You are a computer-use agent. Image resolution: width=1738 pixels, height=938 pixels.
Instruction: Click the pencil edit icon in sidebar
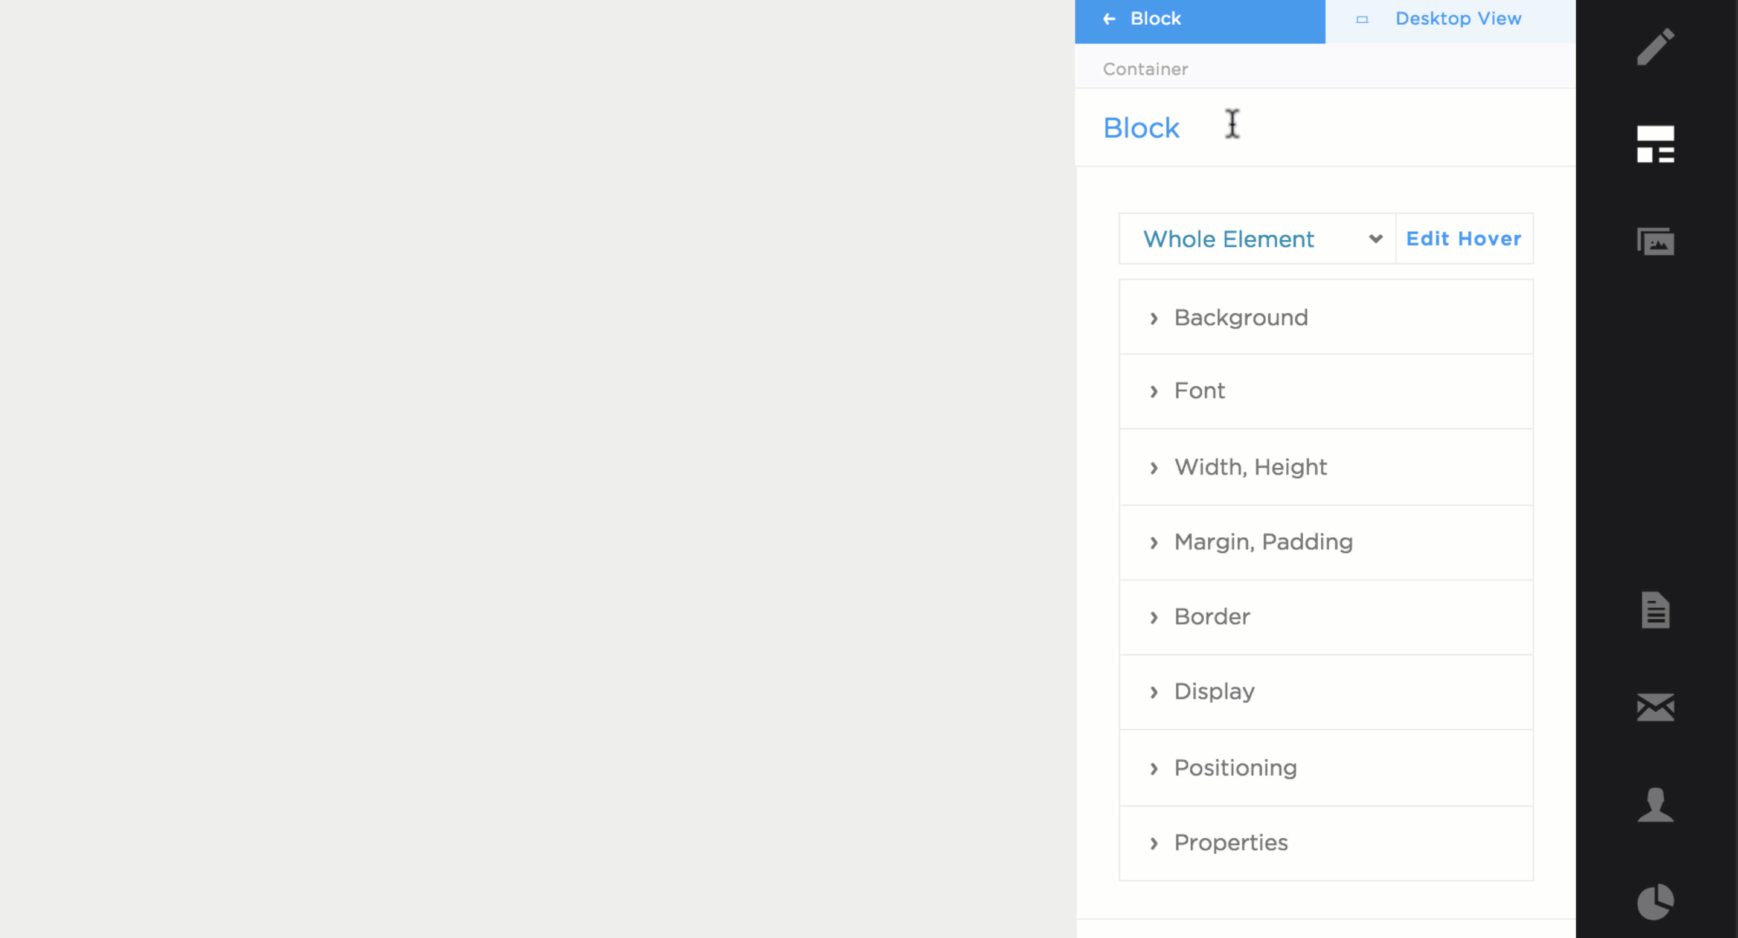pos(1655,47)
